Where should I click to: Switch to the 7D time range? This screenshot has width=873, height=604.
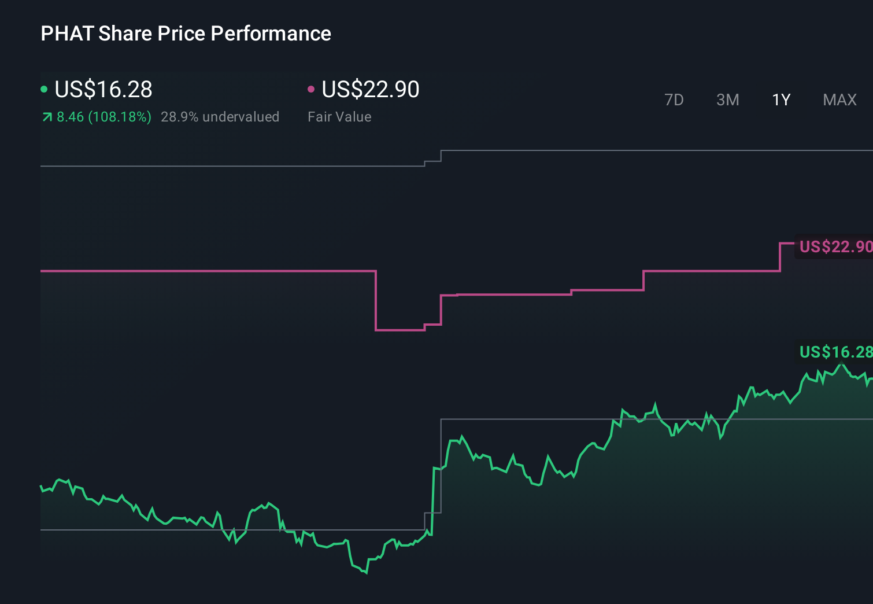coord(674,100)
